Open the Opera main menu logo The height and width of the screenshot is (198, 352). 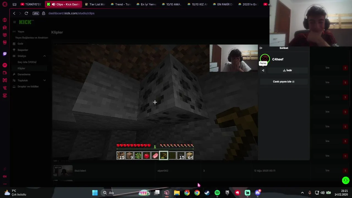click(5, 4)
